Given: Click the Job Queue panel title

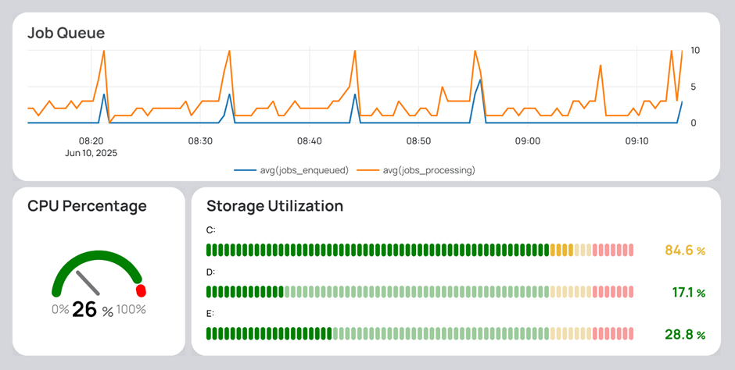Looking at the screenshot, I should [x=66, y=33].
